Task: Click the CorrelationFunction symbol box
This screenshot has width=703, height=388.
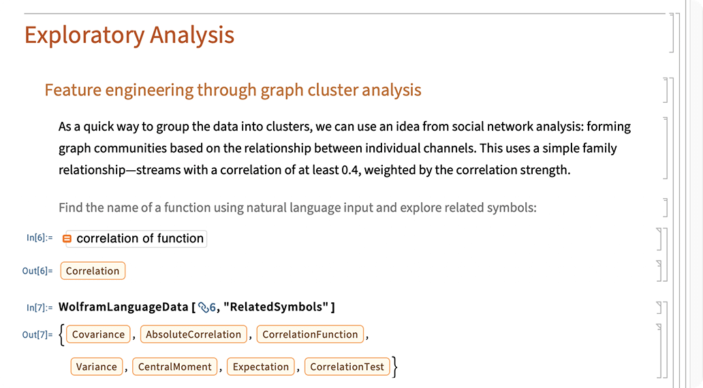Action: (x=310, y=334)
